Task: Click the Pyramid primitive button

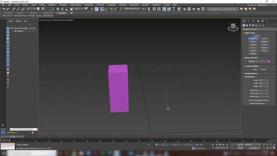Action: pos(264,48)
